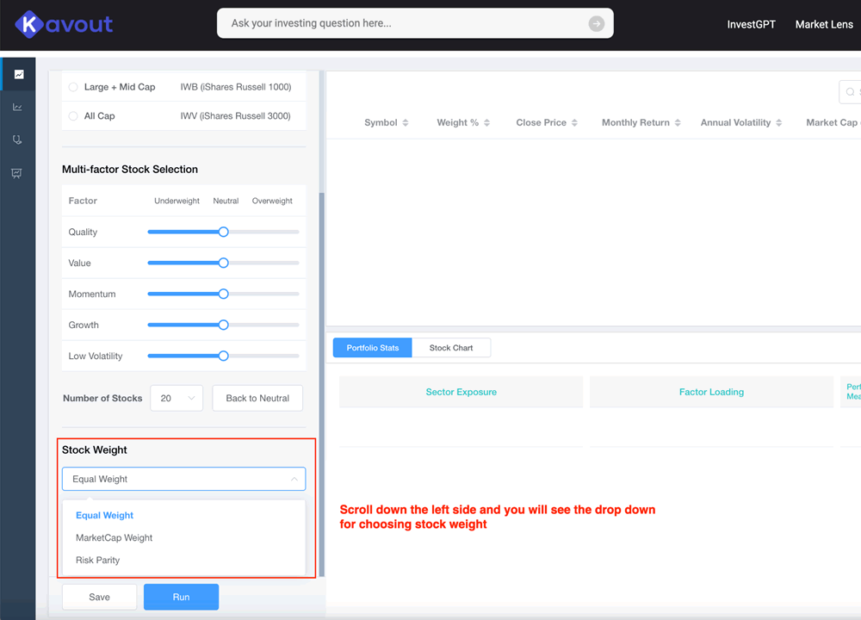
Task: Click the line graph sidebar icon
Action: pyautogui.click(x=18, y=108)
